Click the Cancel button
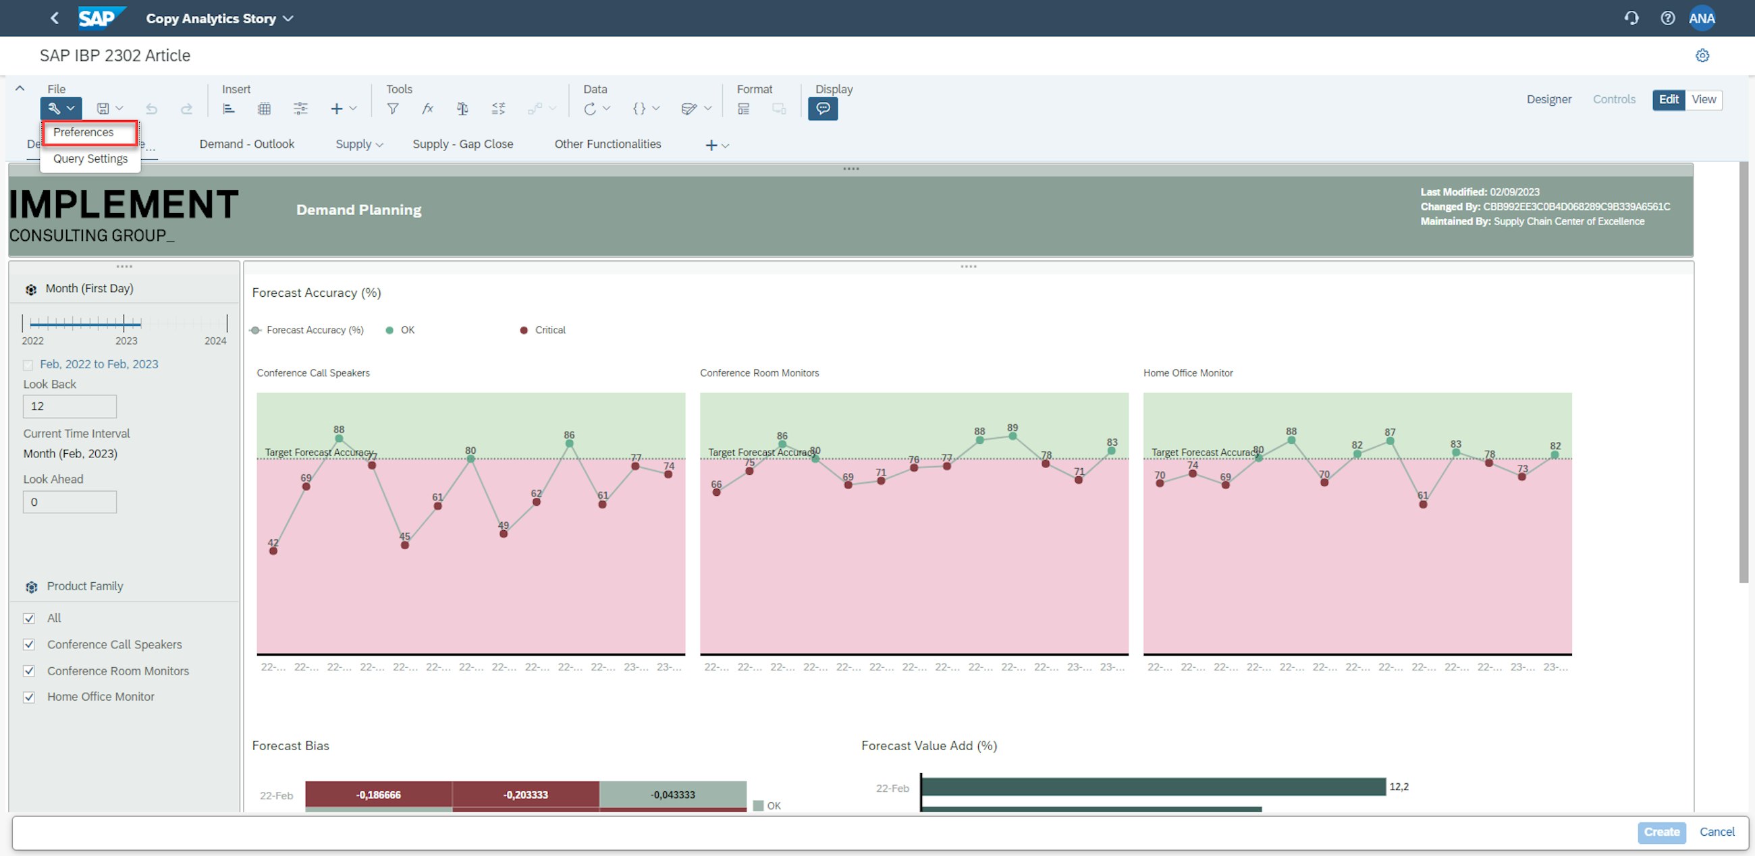 click(x=1716, y=832)
